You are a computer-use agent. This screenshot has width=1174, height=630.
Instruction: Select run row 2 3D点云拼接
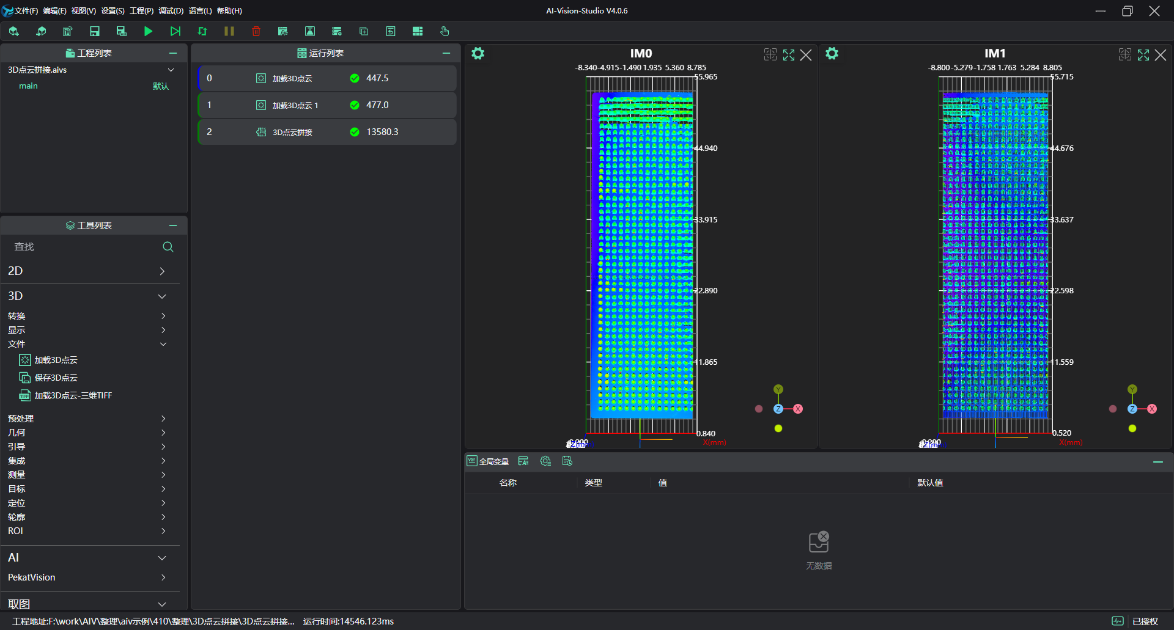[x=327, y=132]
